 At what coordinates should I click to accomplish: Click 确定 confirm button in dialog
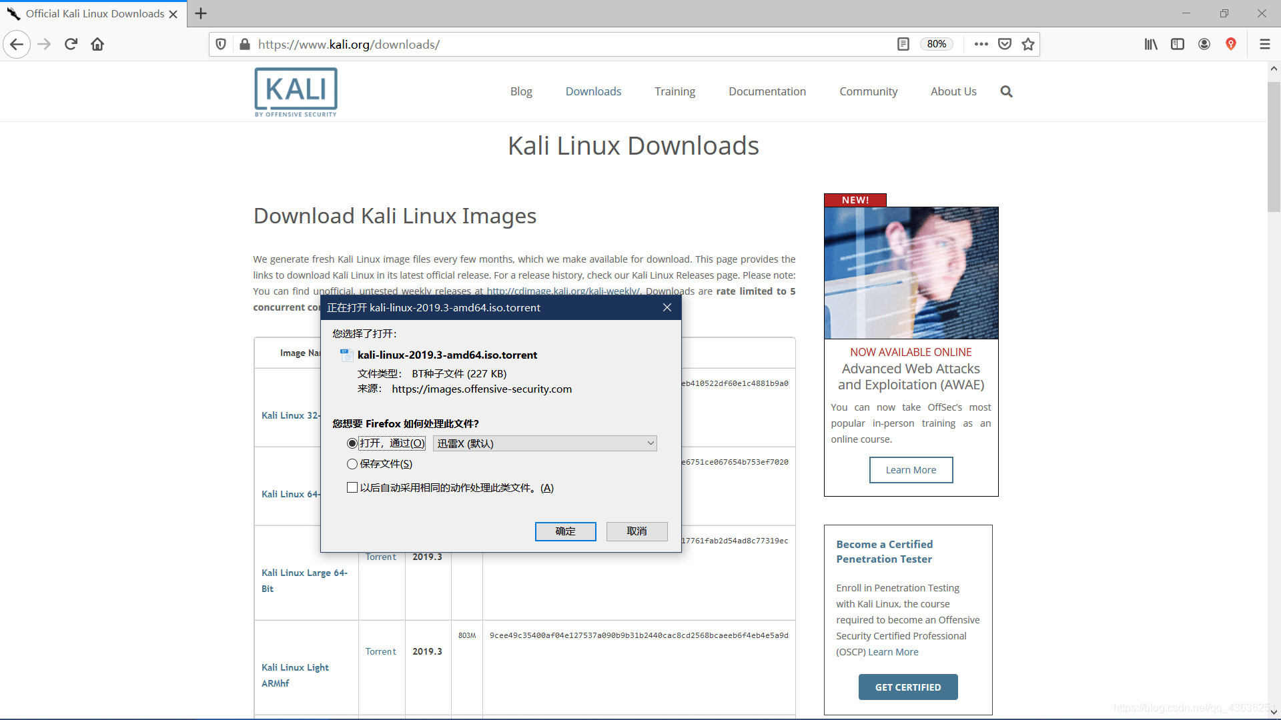566,530
